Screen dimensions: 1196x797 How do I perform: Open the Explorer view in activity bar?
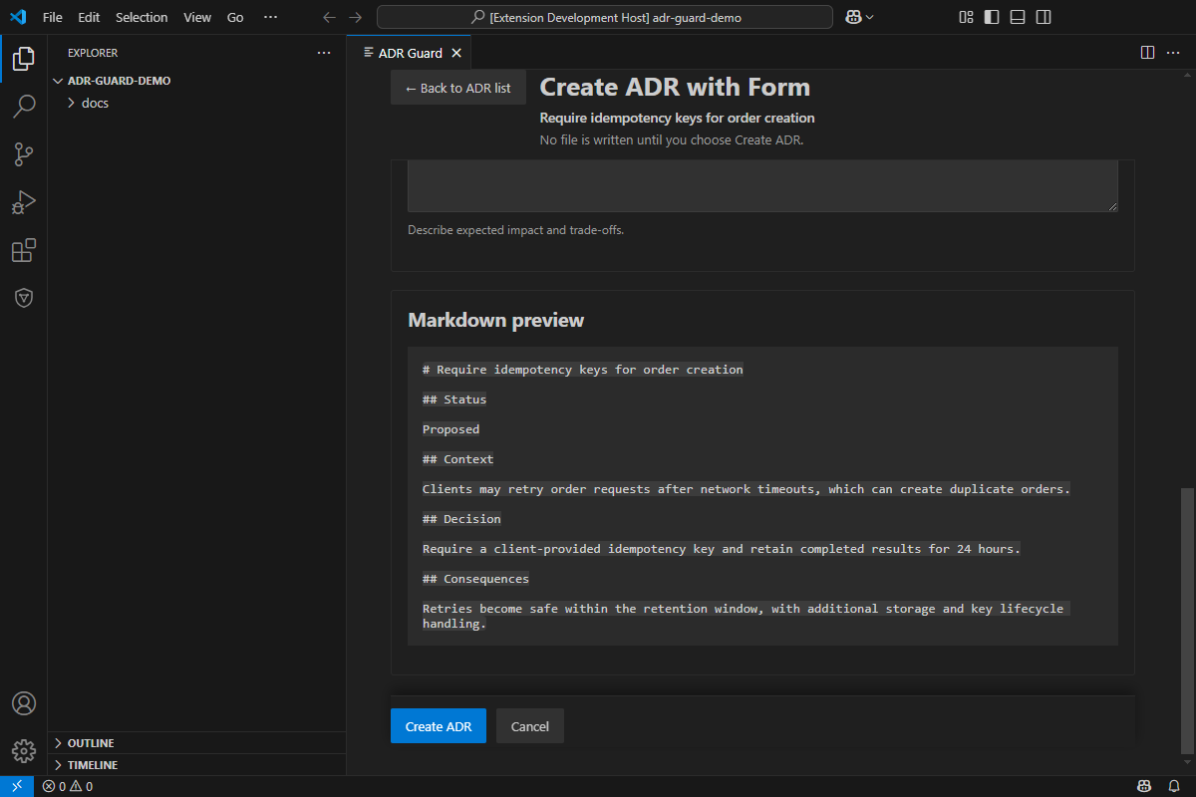coord(24,58)
